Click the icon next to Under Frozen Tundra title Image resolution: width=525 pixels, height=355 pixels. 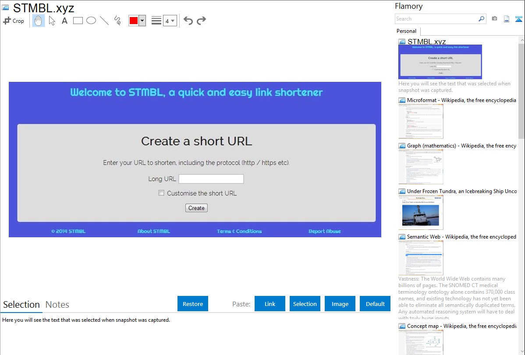402,191
